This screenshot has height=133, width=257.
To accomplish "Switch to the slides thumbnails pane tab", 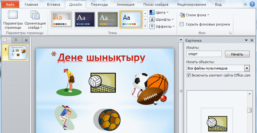I will [x=6, y=40].
